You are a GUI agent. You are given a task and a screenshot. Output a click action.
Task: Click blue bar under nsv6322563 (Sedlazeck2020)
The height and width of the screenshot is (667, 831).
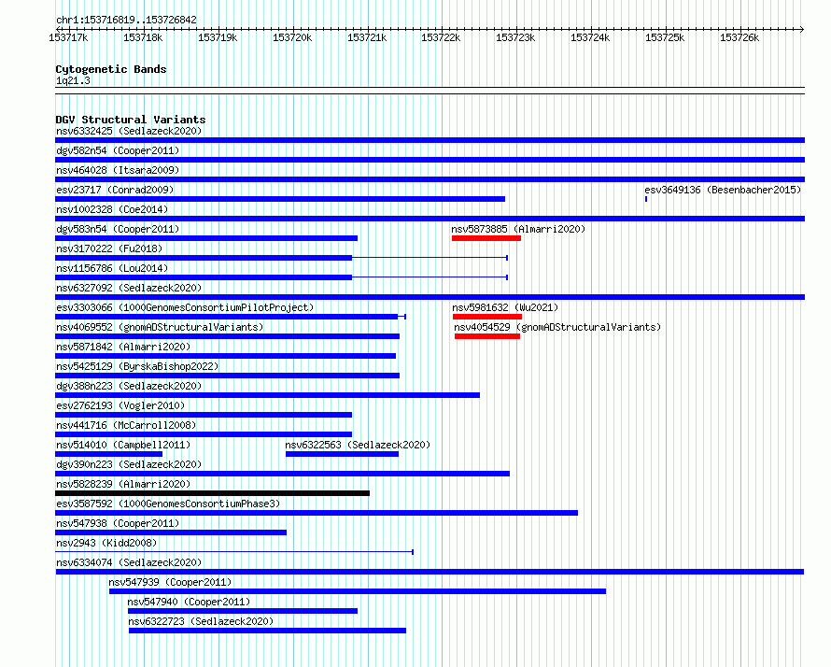pyautogui.click(x=342, y=454)
